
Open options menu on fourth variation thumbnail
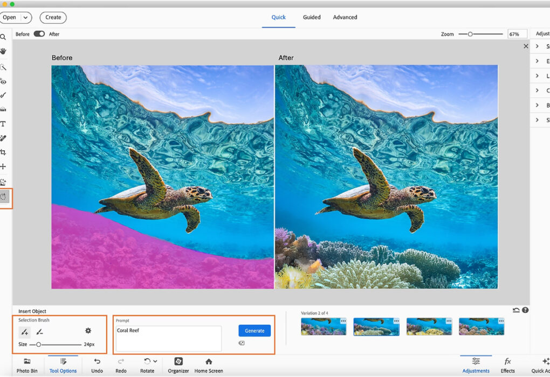point(501,321)
